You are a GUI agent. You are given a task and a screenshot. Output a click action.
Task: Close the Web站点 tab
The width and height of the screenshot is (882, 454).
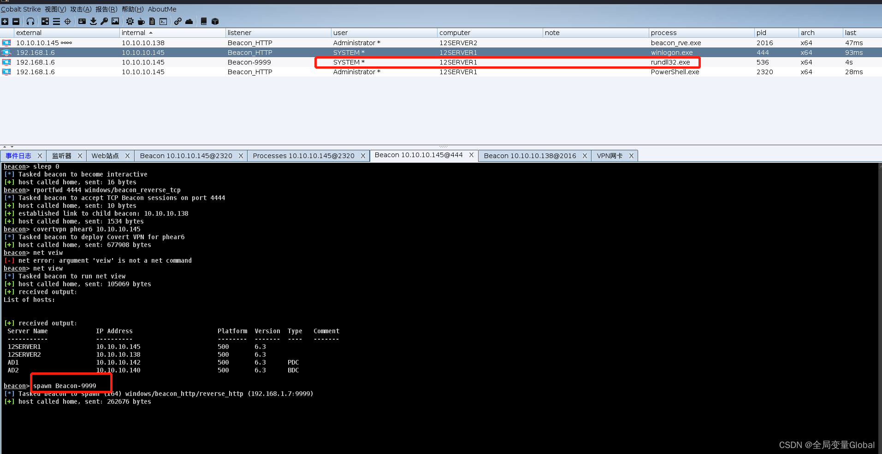pos(127,156)
